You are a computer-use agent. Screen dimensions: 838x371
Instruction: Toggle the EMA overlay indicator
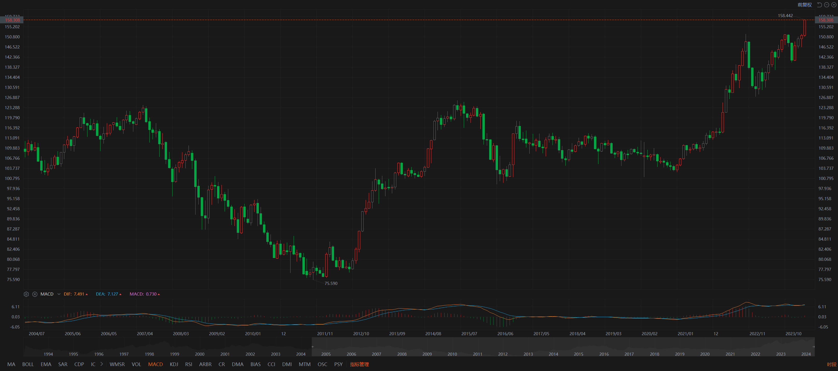(46, 364)
